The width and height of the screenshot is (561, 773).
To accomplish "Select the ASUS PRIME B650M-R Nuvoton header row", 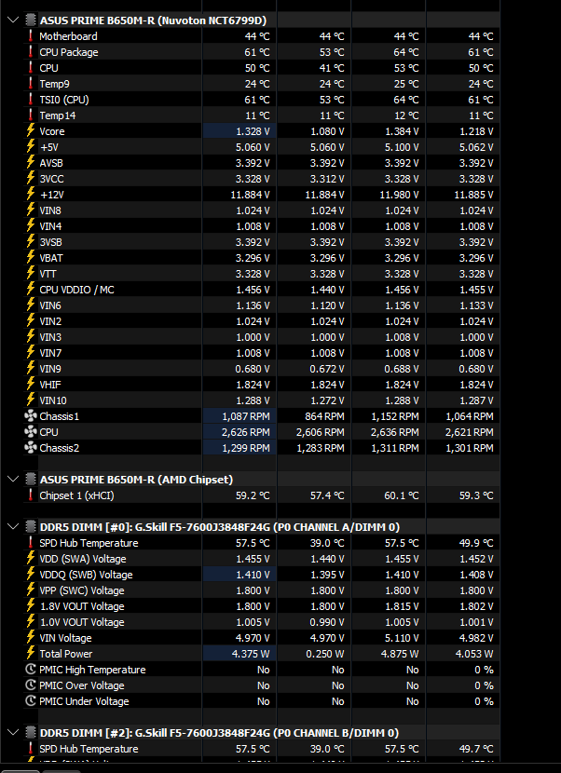I will [x=153, y=20].
